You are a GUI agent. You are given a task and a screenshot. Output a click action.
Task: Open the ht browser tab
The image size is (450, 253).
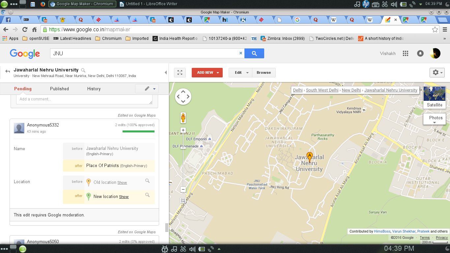tap(225, 20)
